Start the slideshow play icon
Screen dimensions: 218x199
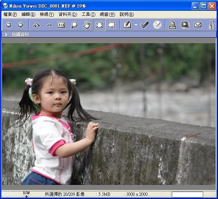185,25
